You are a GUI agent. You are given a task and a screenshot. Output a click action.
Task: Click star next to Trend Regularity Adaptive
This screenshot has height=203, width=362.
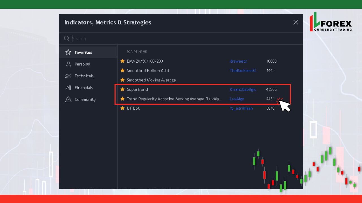click(122, 99)
